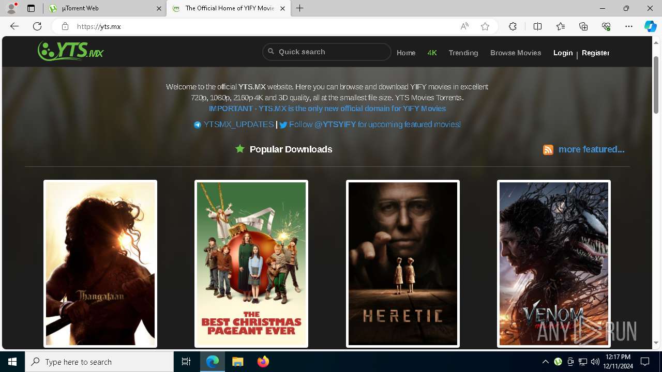Open the 4K menu item

pyautogui.click(x=432, y=53)
